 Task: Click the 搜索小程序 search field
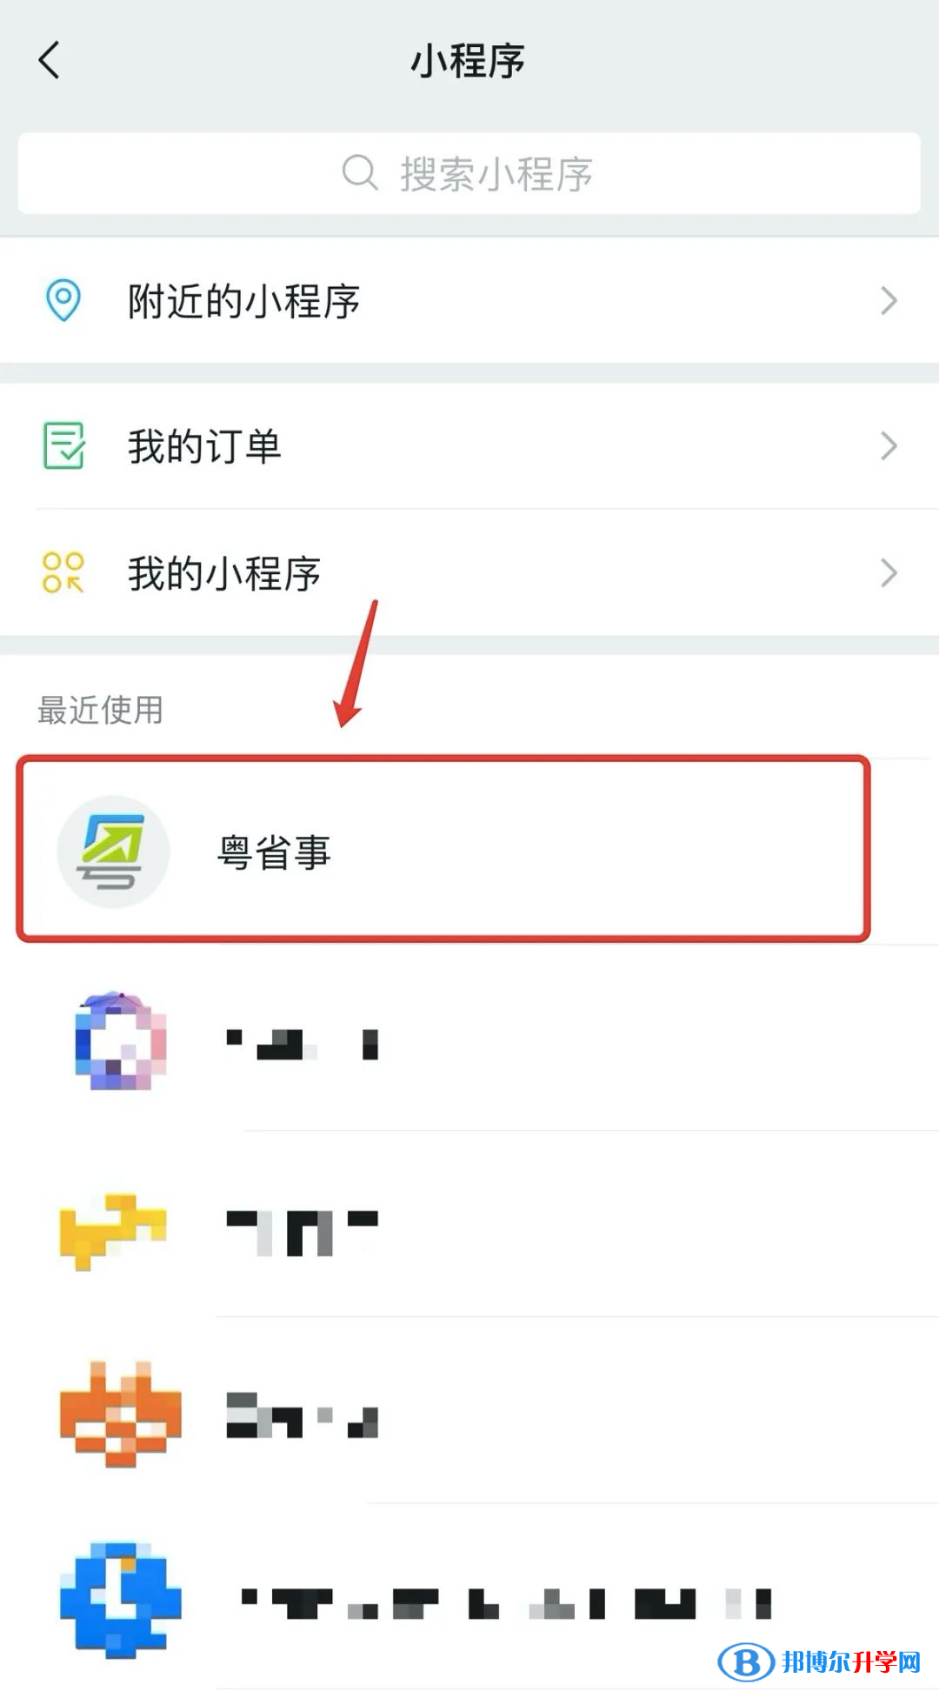pyautogui.click(x=469, y=173)
